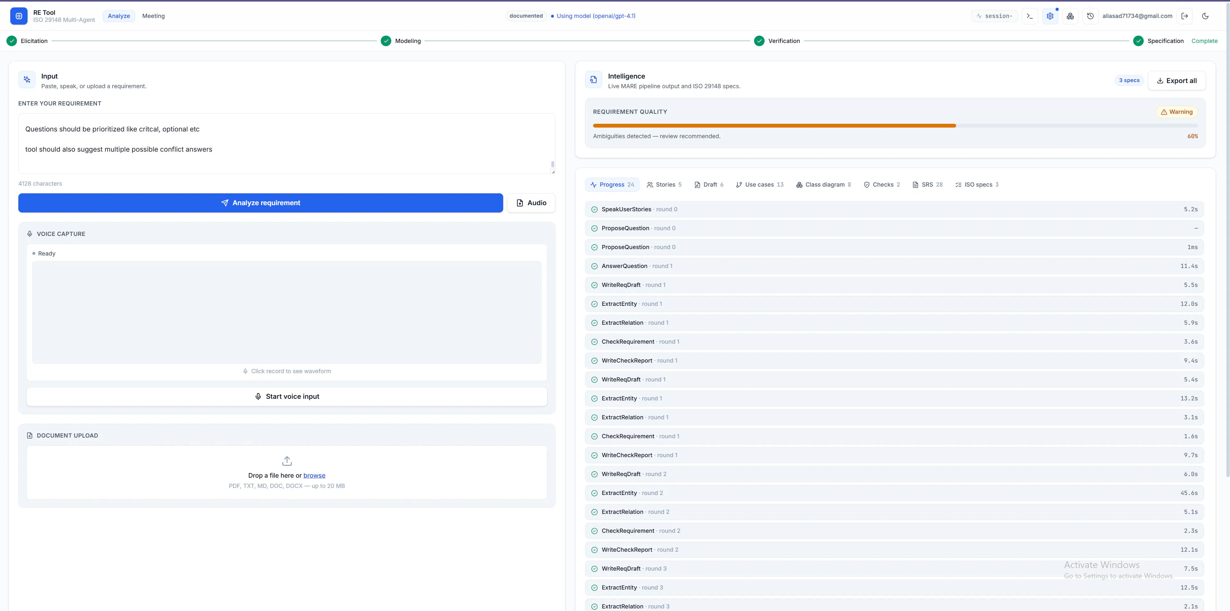Click the Analyze requirement button

[x=261, y=203]
